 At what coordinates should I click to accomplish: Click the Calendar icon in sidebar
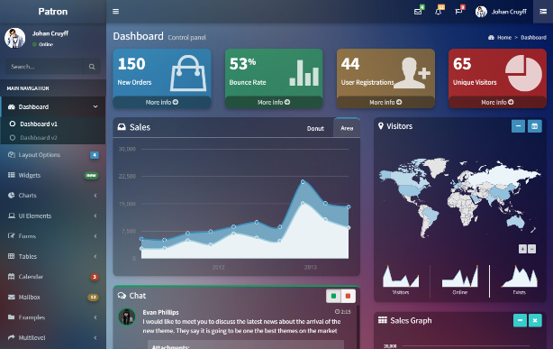(12, 276)
